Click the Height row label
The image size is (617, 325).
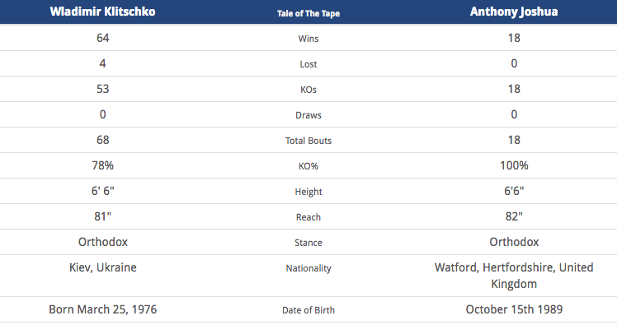[308, 192]
